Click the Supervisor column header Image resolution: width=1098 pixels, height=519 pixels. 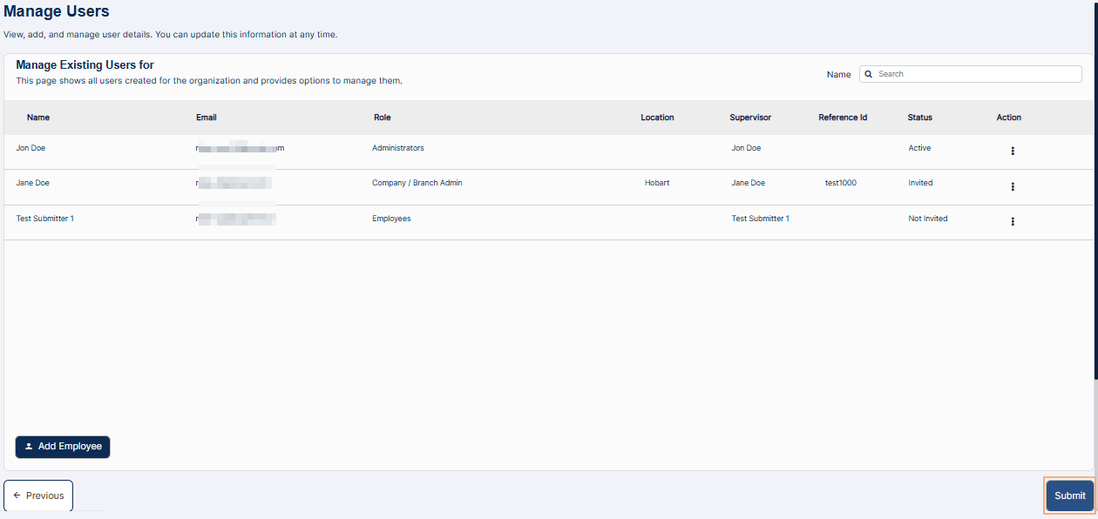pyautogui.click(x=750, y=118)
